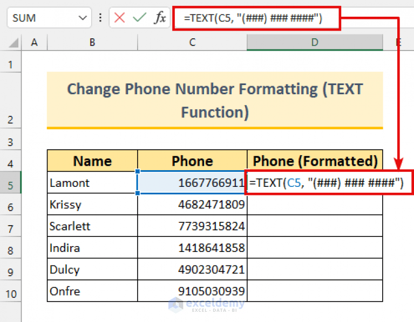Confirm formula with green checkmark icon

(x=139, y=18)
